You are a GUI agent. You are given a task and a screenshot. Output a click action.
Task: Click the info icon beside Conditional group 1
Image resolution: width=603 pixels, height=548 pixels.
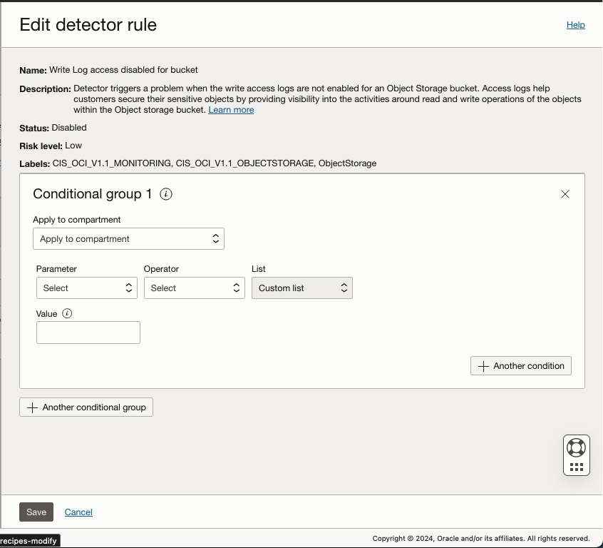165,193
